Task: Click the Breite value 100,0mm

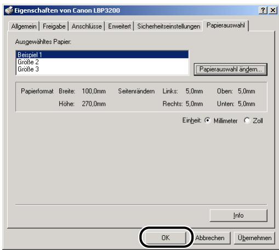Action: (94, 91)
